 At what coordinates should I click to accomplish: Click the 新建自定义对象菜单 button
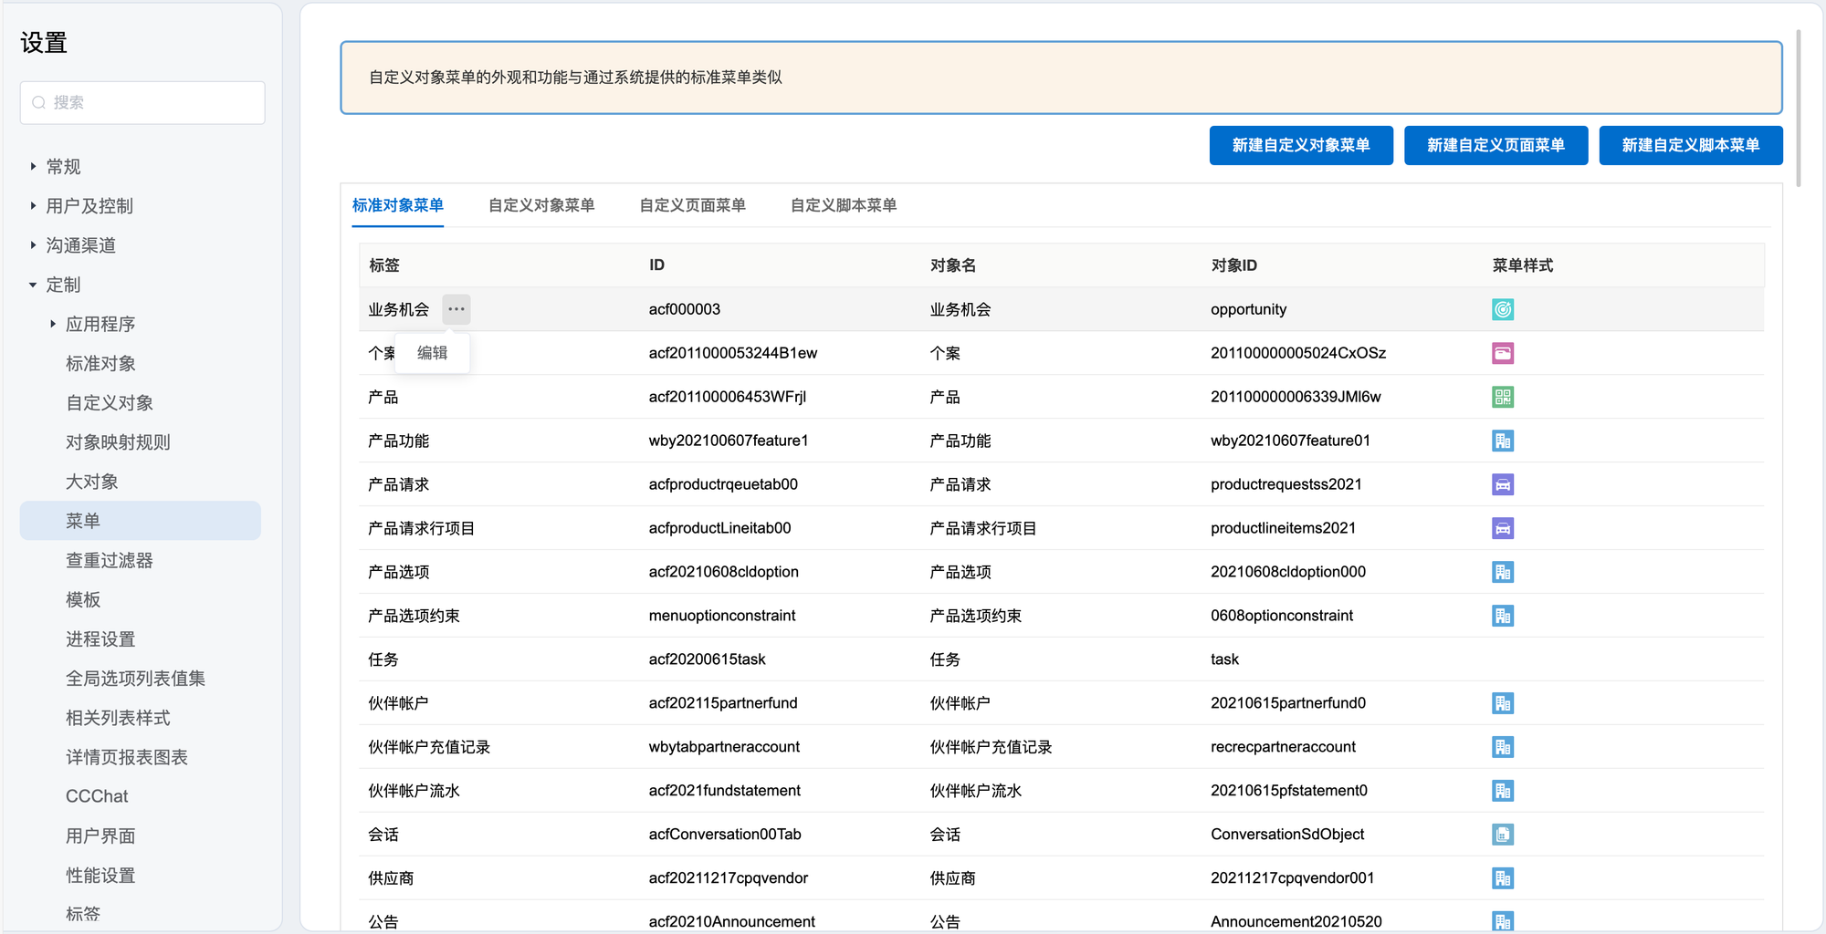(1300, 145)
